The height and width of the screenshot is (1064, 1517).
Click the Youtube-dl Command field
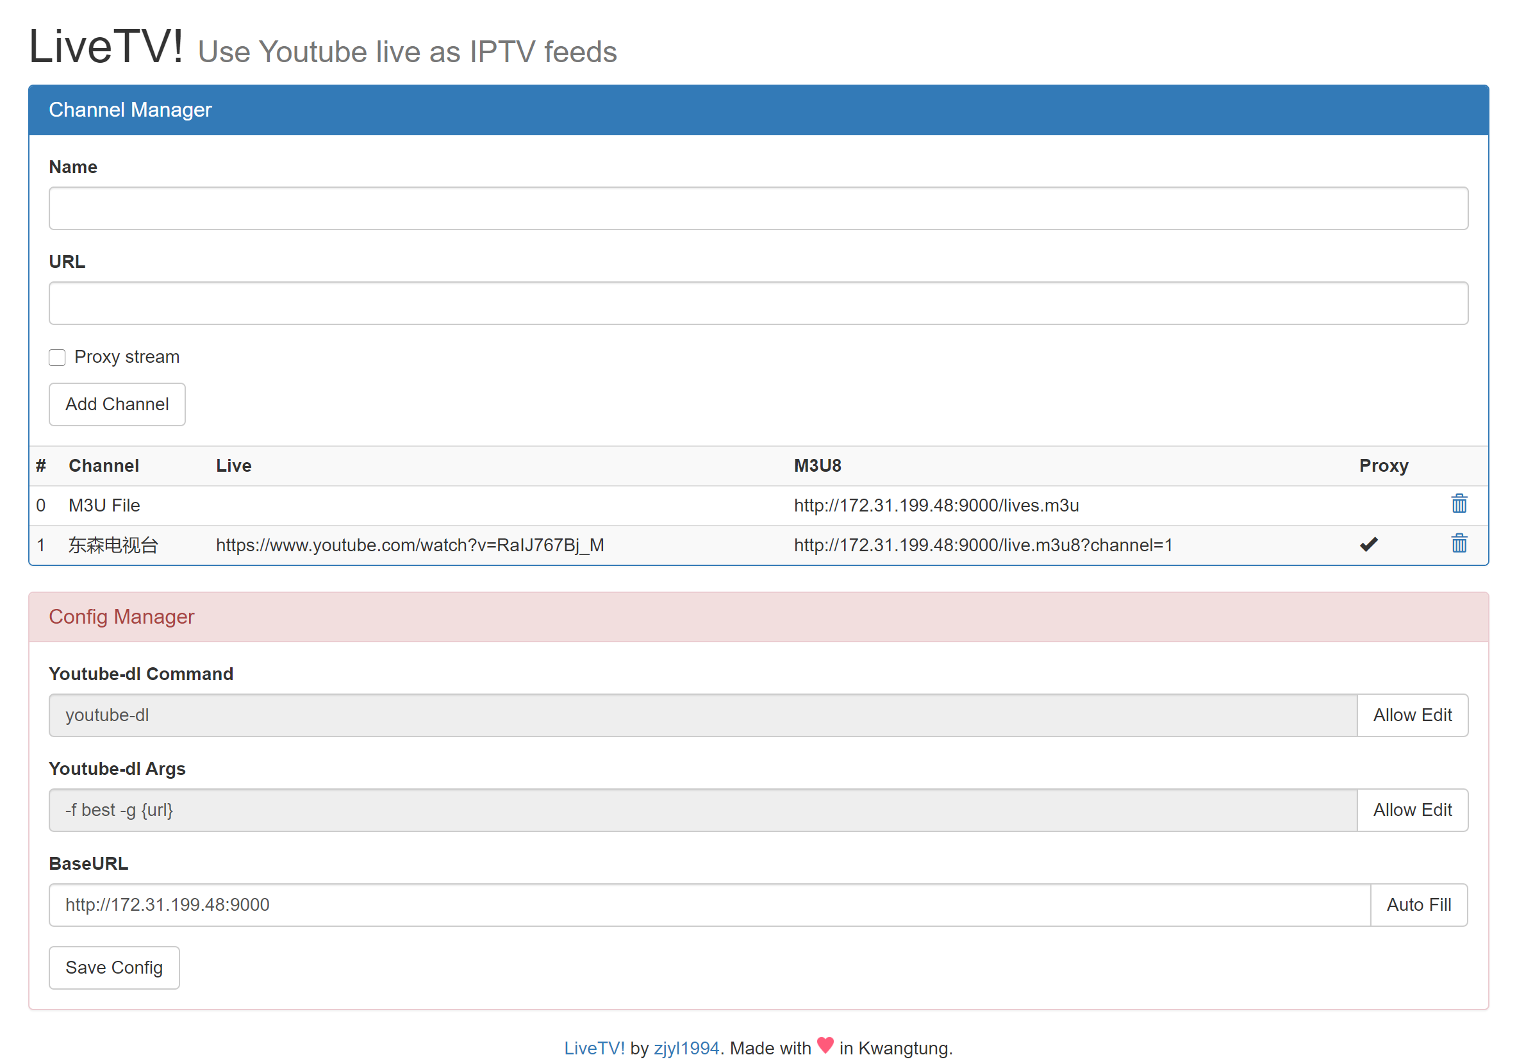pos(702,715)
